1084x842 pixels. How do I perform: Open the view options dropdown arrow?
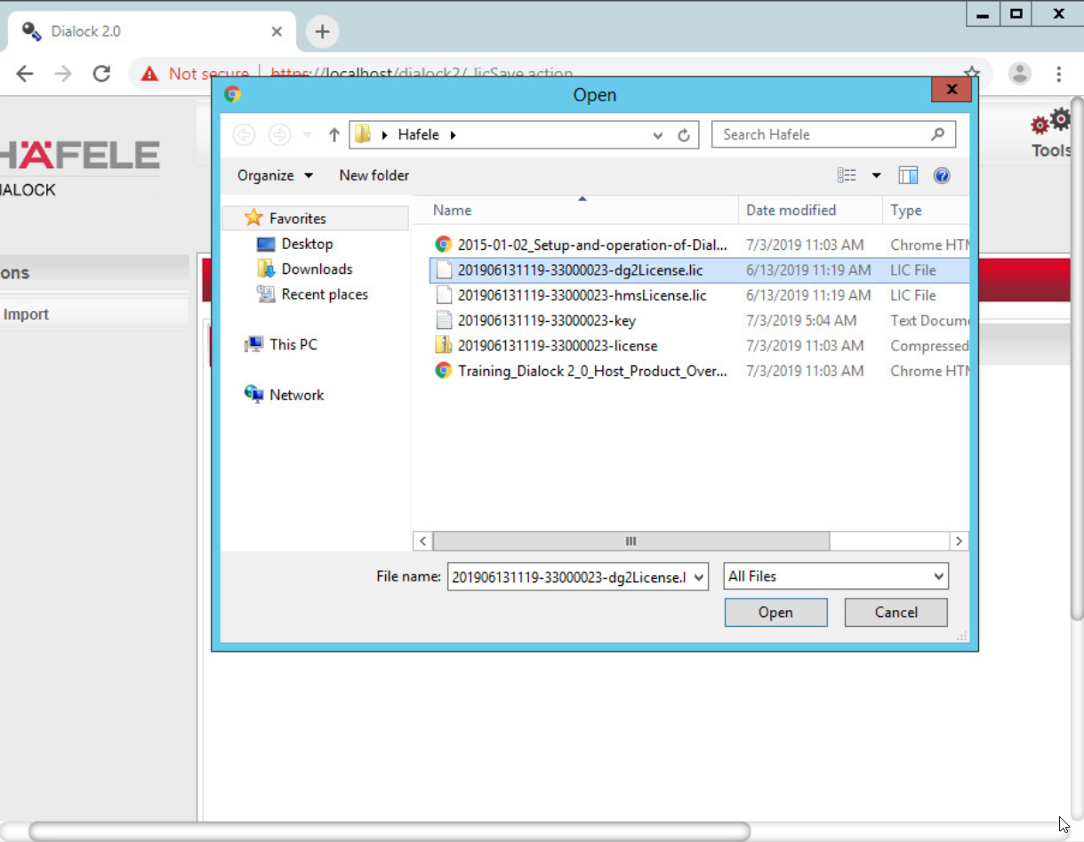[x=876, y=175]
